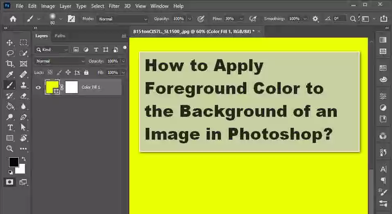
Task: Expand the Brush Preset picker arrow
Action: (61, 19)
